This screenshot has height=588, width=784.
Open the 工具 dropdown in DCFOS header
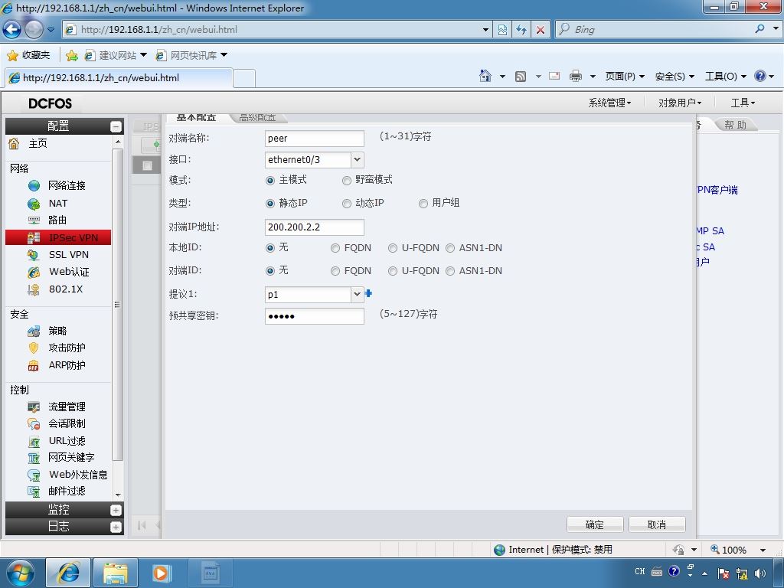tap(743, 103)
